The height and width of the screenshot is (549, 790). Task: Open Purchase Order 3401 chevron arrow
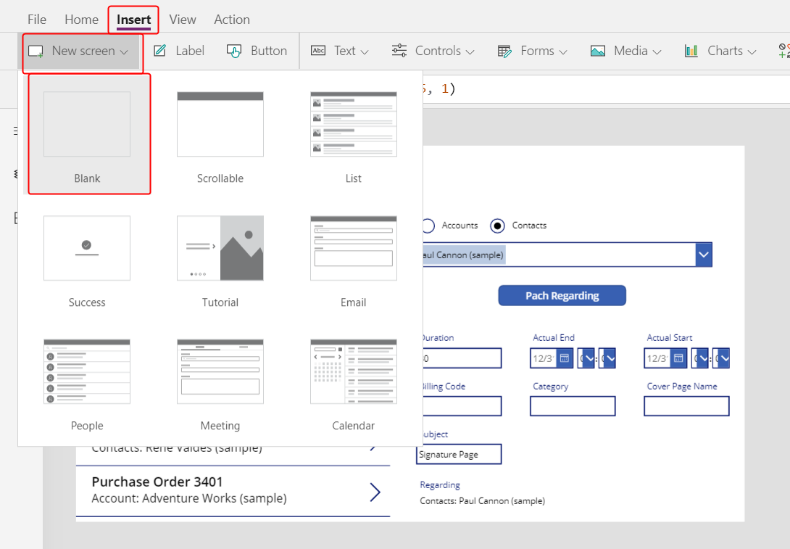click(375, 492)
